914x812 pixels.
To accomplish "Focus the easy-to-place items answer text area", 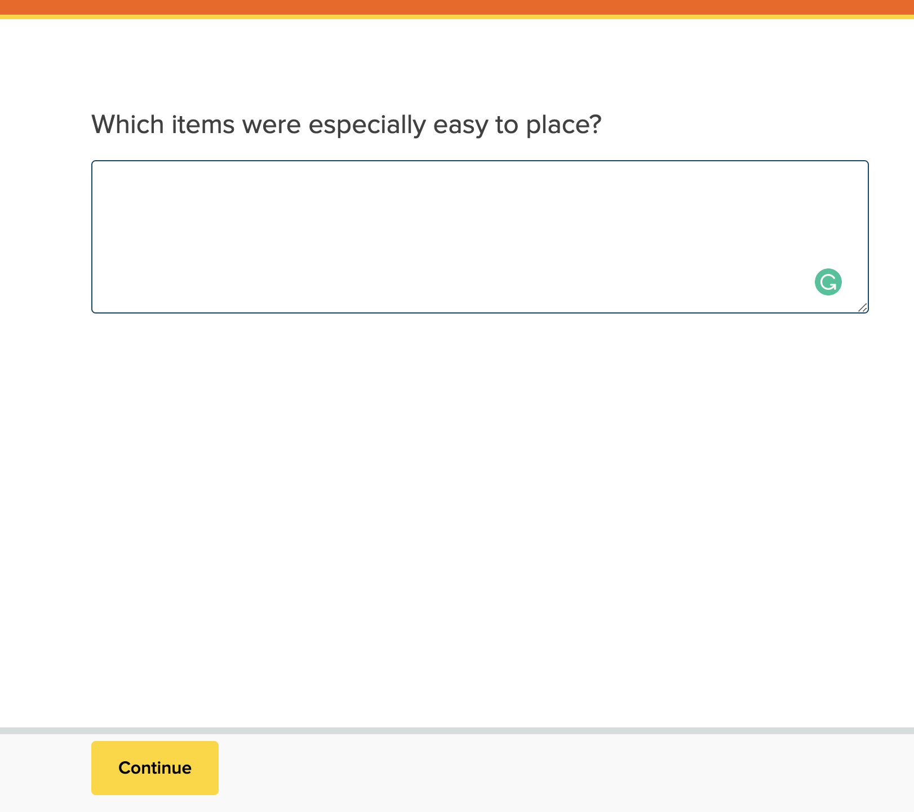I will click(x=451, y=226).
